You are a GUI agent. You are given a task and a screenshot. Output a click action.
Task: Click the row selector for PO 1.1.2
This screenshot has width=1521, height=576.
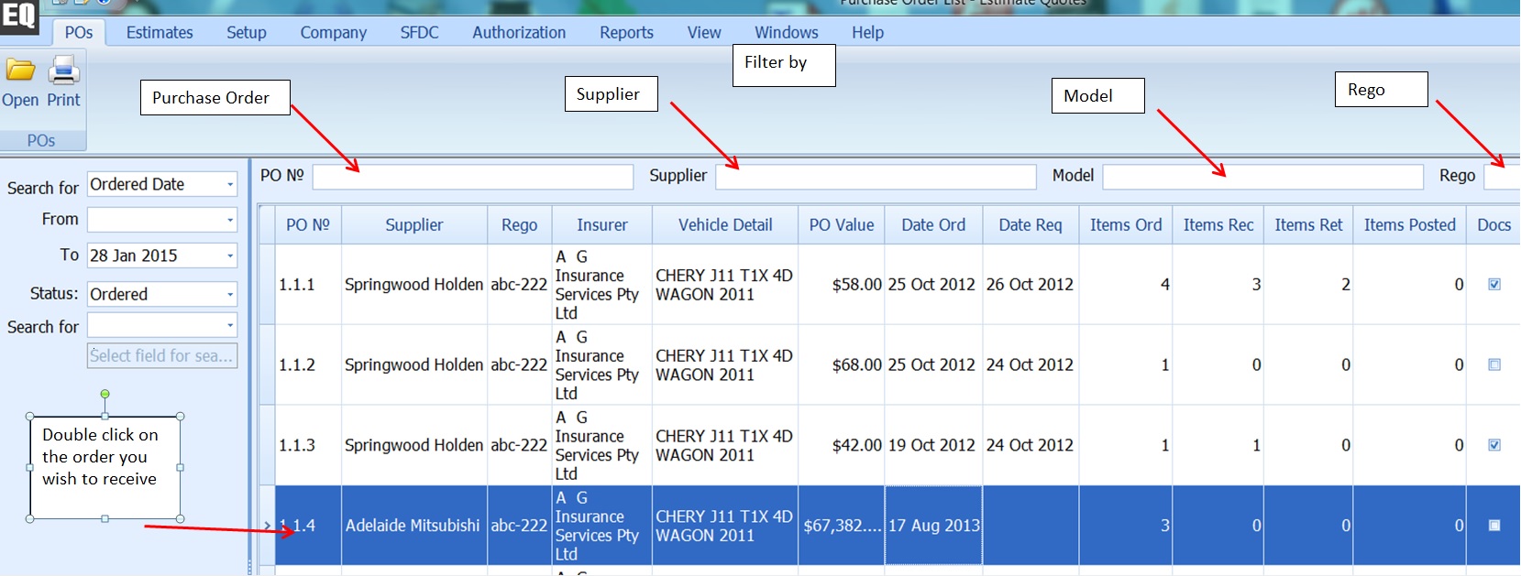pyautogui.click(x=267, y=365)
